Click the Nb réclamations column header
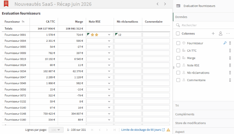 128,22
